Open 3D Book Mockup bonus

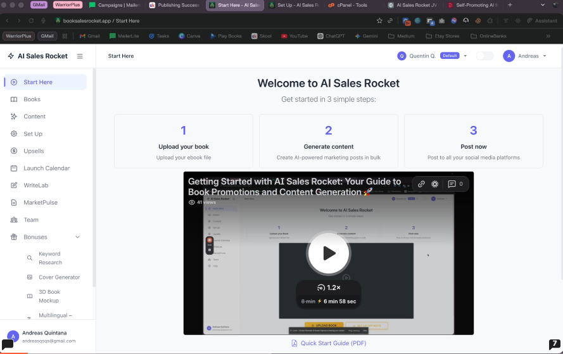[49, 296]
